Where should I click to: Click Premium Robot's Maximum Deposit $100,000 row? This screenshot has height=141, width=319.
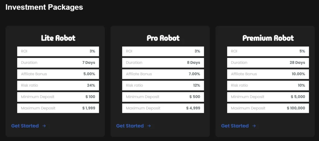[x=268, y=108]
